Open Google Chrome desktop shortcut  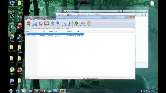pos(12,38)
